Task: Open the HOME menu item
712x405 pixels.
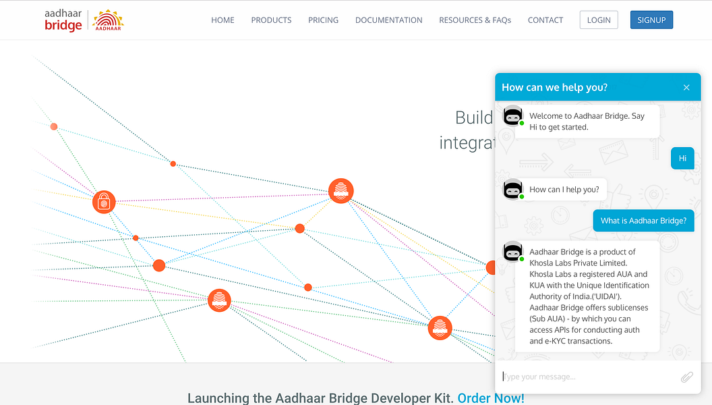Action: [222, 20]
